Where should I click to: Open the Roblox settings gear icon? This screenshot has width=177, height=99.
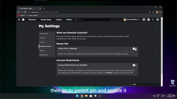(x=158, y=20)
